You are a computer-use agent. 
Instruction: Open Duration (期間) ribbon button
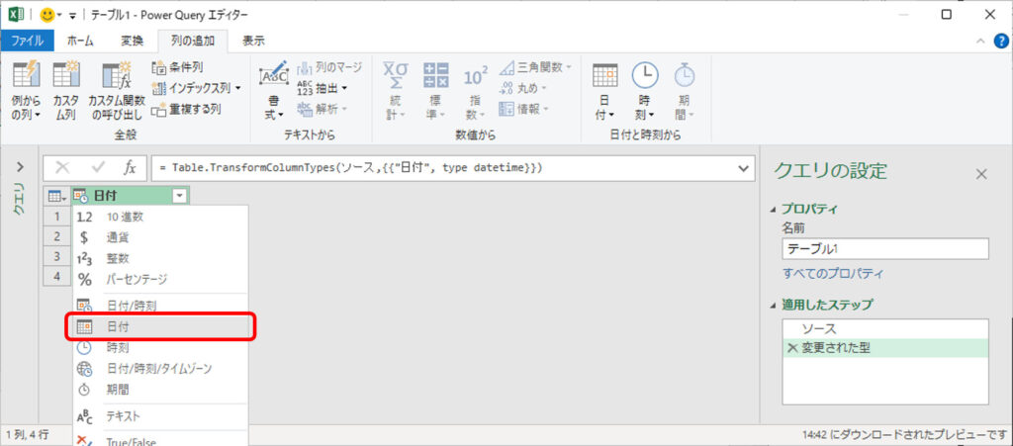coord(685,91)
